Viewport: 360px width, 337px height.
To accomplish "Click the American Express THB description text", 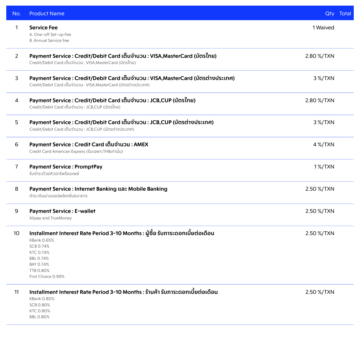I will click(76, 152).
